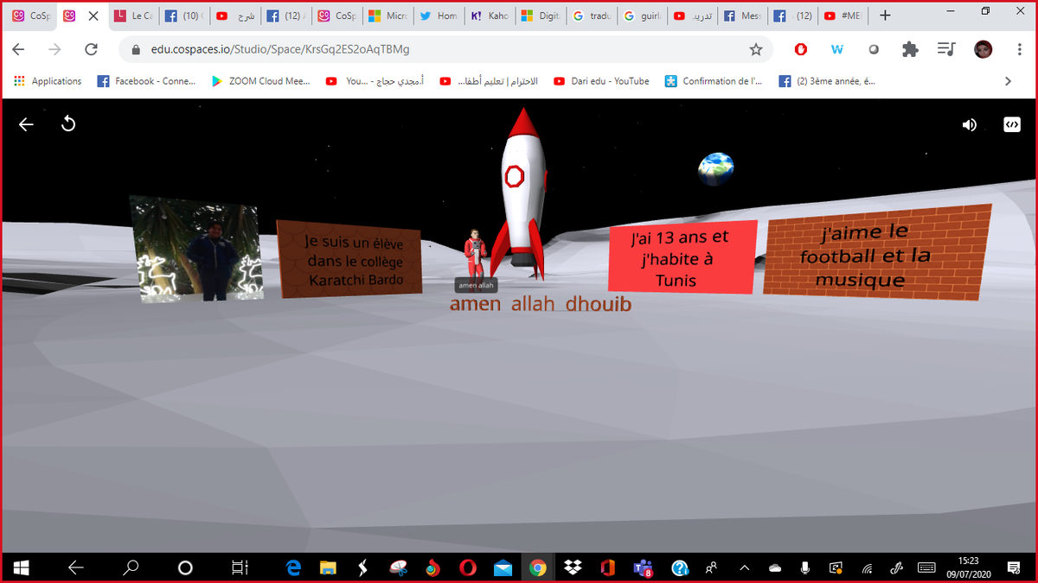This screenshot has width=1038, height=583.
Task: Open the media controls icon in Chrome
Action: pyautogui.click(x=946, y=49)
